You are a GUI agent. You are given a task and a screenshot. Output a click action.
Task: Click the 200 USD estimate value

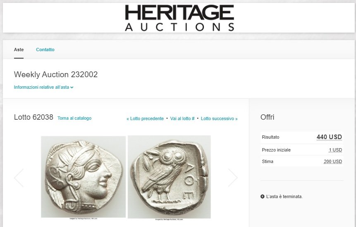tap(333, 161)
